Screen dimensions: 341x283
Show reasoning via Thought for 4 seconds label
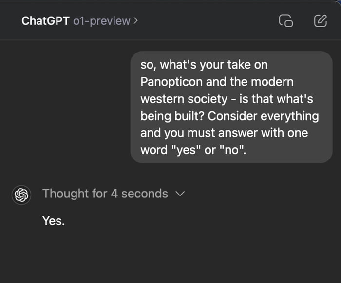click(x=105, y=194)
